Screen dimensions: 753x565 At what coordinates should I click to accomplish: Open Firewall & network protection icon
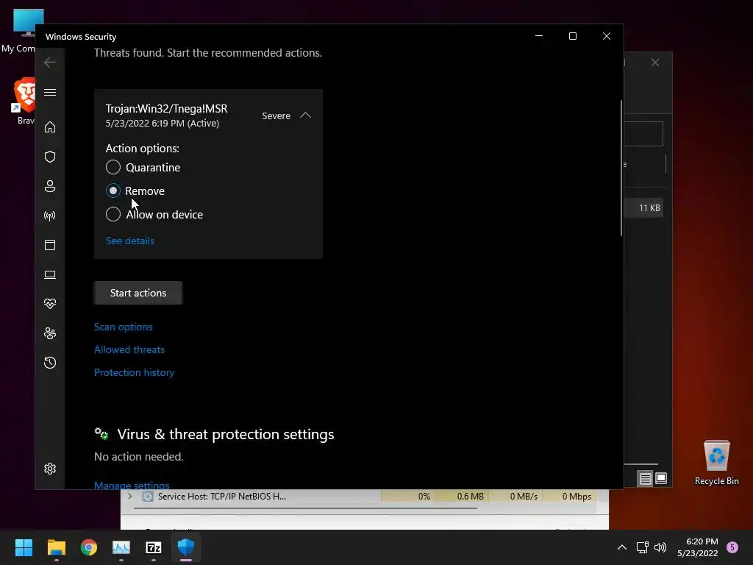[50, 216]
